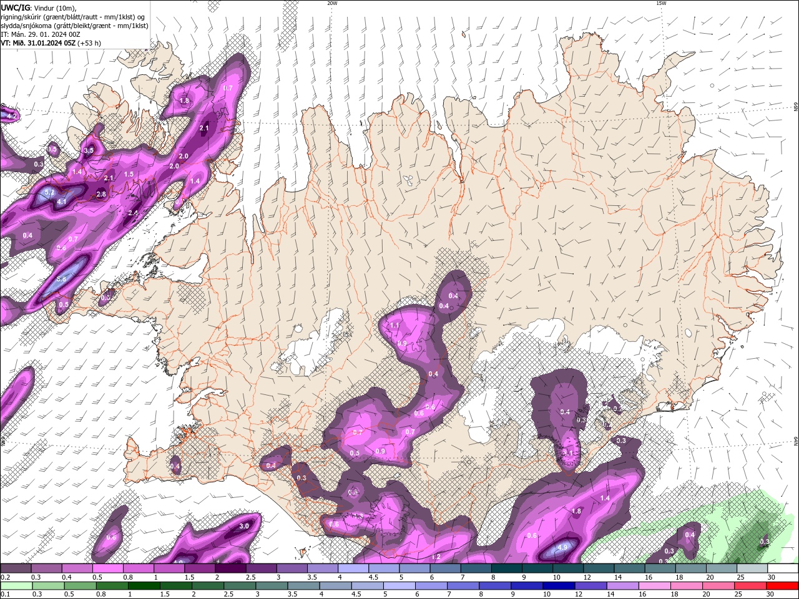Pick the rain scale swatch between 0.5 and 0.8
The height and width of the screenshot is (599, 799).
coord(80,586)
